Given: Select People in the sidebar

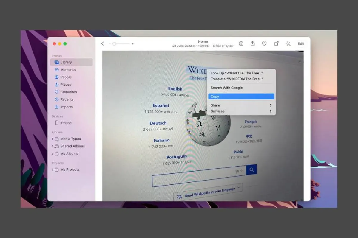Looking at the screenshot, I should (66, 77).
